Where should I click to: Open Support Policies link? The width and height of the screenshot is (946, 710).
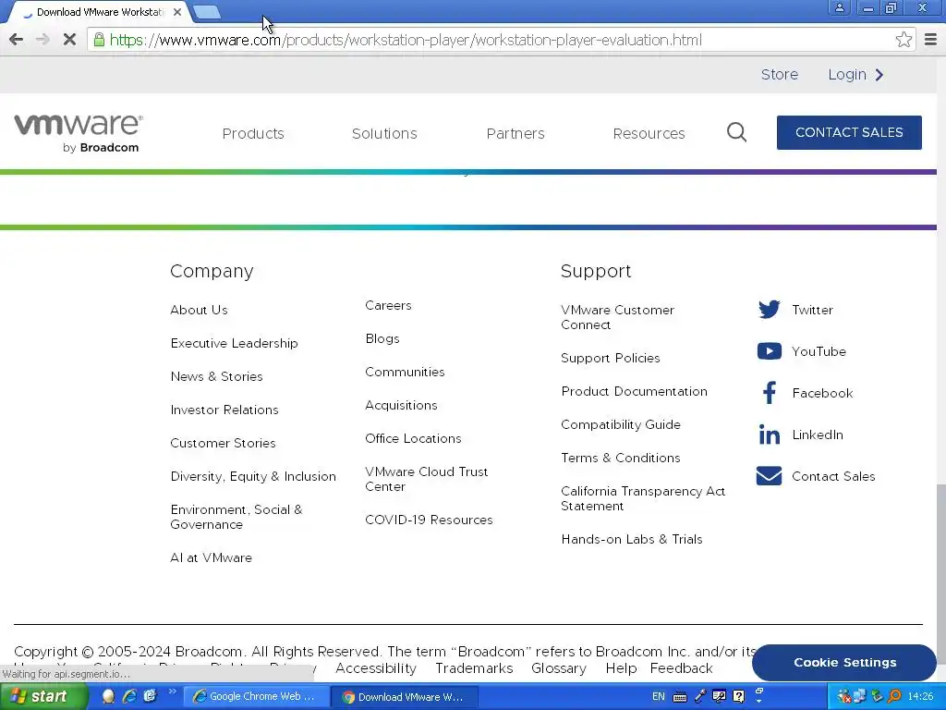click(610, 358)
